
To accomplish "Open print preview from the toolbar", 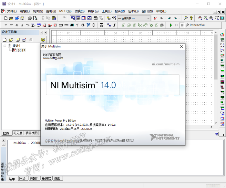I will pyautogui.click(x=35, y=18).
